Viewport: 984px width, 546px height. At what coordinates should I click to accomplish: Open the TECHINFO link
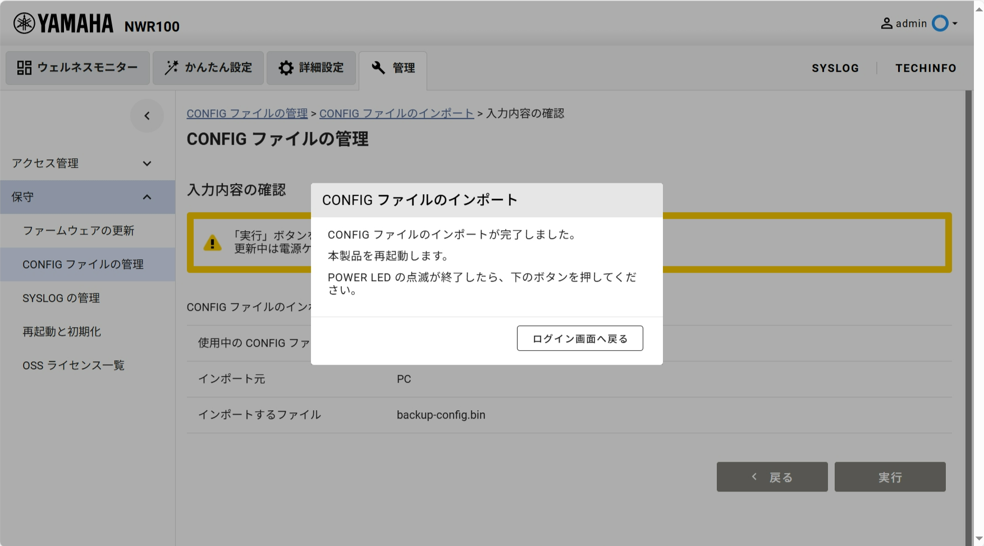tap(925, 68)
